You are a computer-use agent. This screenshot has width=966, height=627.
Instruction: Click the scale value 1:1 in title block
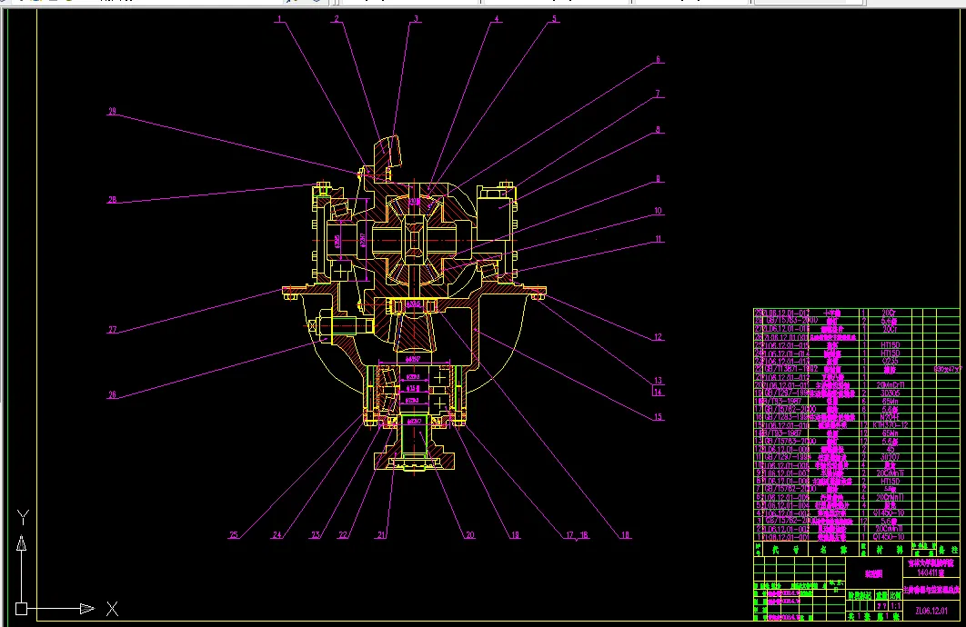[895, 606]
